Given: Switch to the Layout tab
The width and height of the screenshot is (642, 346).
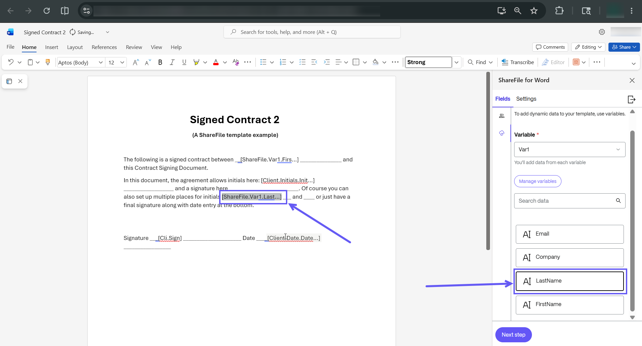Looking at the screenshot, I should point(75,47).
